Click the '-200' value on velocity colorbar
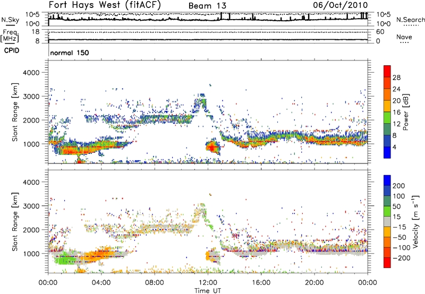The image size is (425, 294). click(401, 258)
